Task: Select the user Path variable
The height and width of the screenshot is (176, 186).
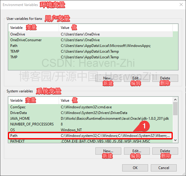Action: (91, 46)
